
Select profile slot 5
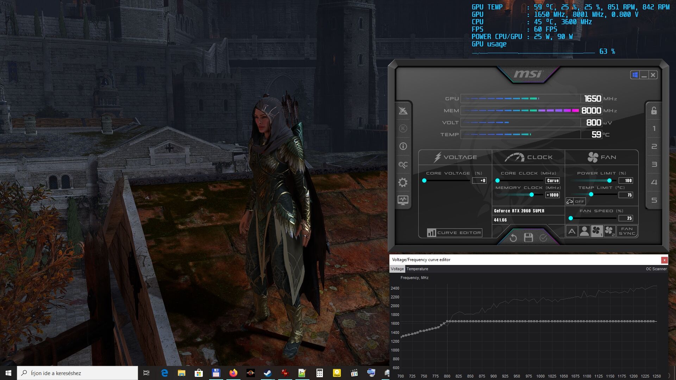click(654, 200)
